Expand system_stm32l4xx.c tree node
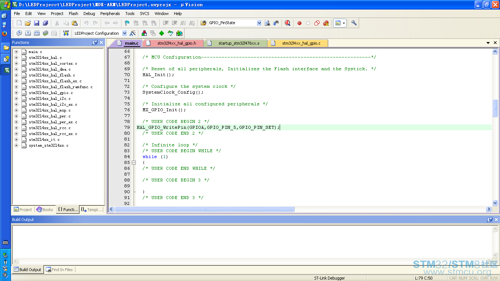The width and height of the screenshot is (500, 281). (16, 146)
